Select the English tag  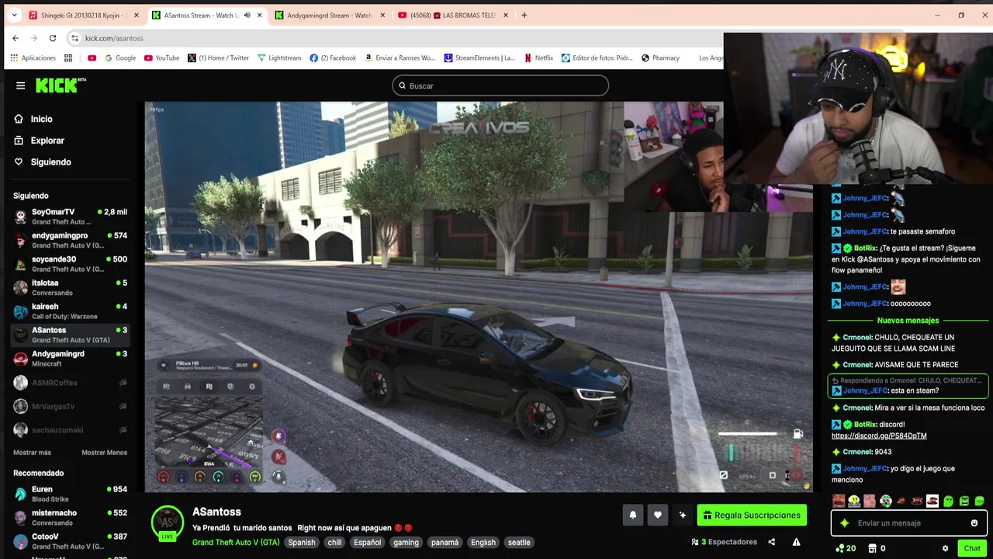coord(483,543)
